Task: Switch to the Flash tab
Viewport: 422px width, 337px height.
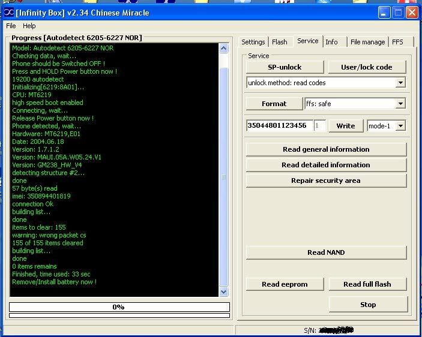Action: tap(279, 42)
